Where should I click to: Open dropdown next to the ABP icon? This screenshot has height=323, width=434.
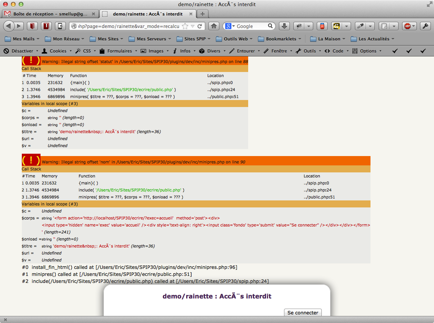coord(414,26)
